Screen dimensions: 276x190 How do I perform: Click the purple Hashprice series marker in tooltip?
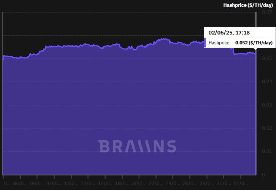205,43
